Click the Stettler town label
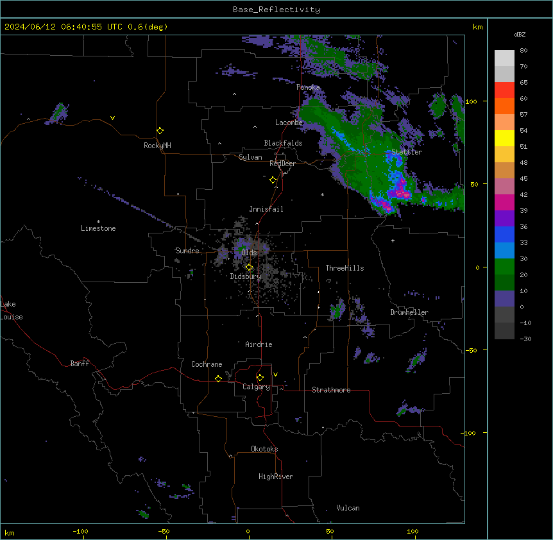553x540 pixels. (x=407, y=152)
